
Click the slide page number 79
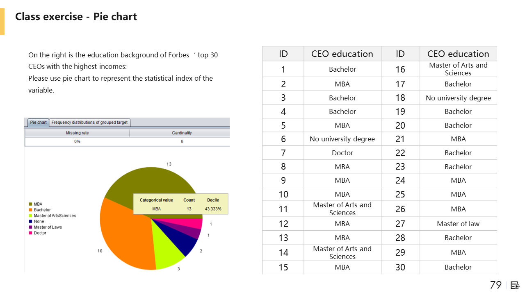495,285
